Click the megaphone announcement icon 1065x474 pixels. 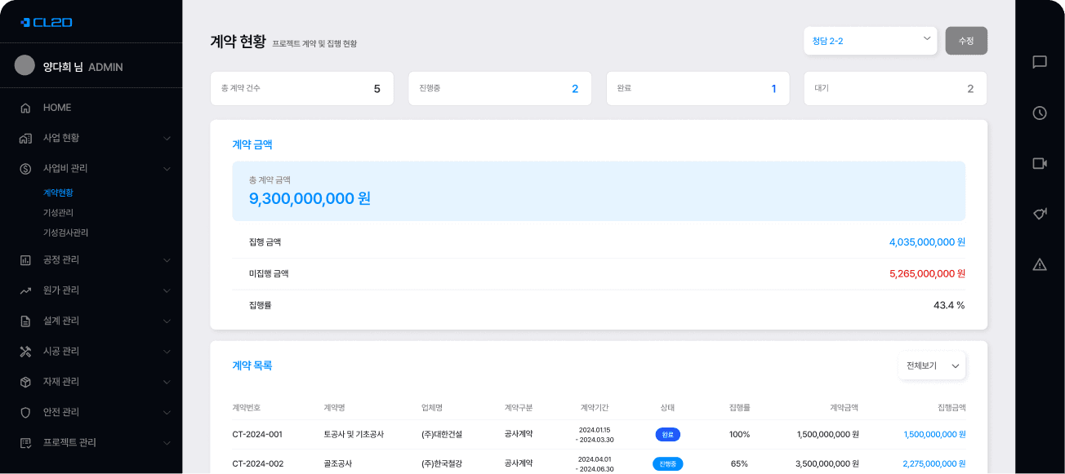pos(1040,214)
